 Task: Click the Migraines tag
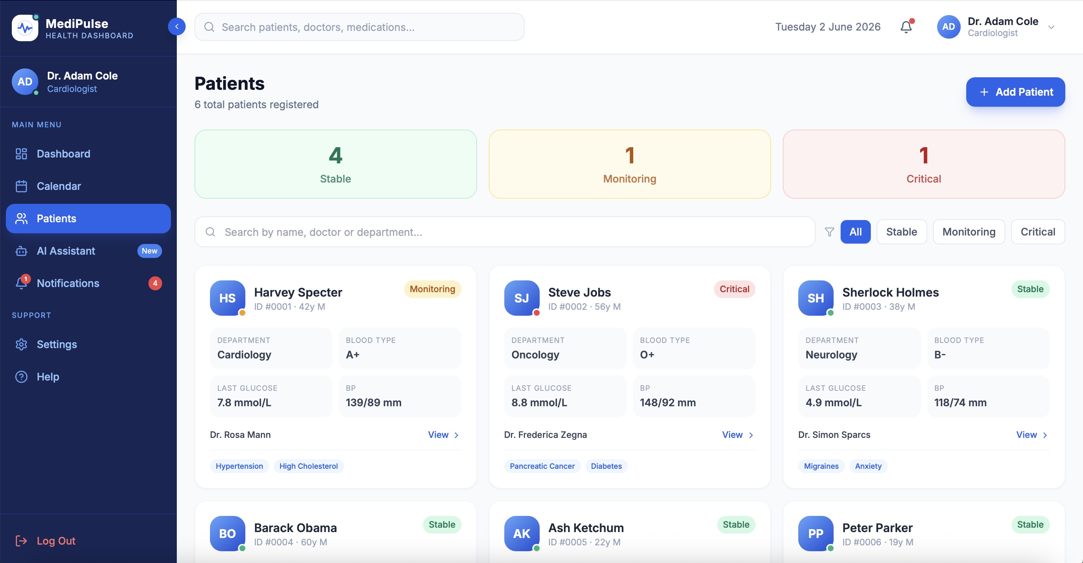coord(821,466)
